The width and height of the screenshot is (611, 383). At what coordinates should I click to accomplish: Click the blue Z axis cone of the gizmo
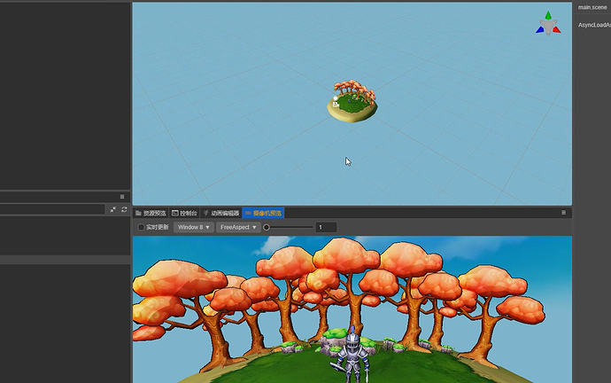click(x=539, y=29)
